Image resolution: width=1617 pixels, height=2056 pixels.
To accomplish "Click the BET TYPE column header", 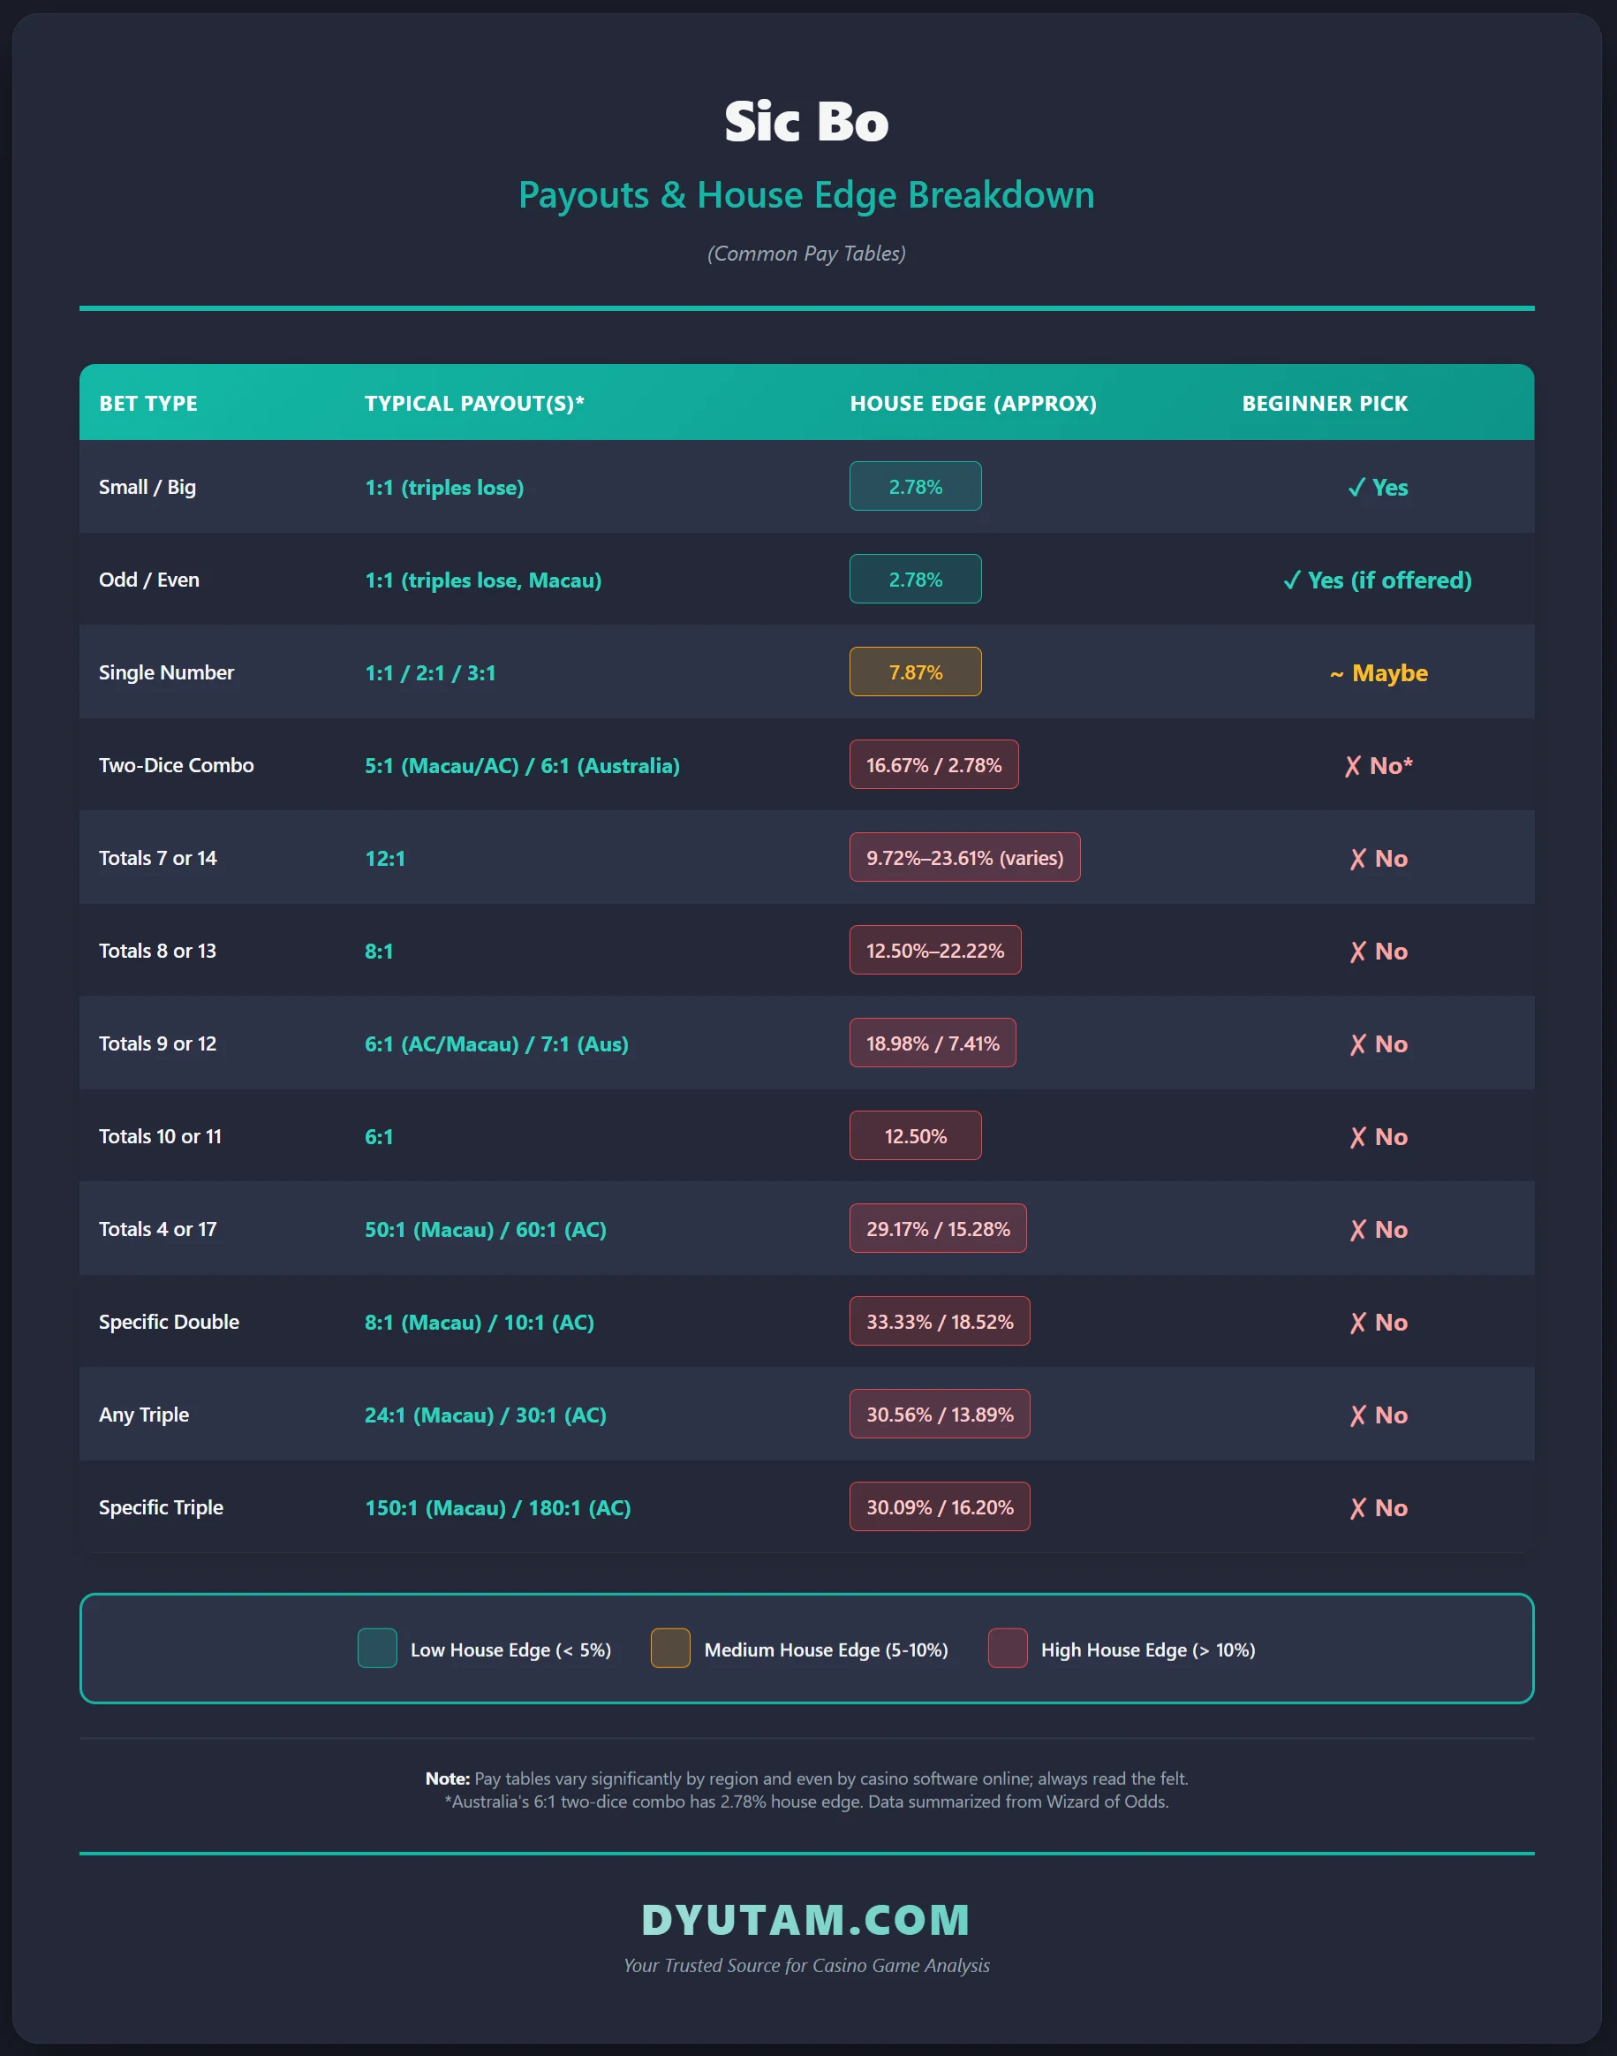I will tap(148, 404).
